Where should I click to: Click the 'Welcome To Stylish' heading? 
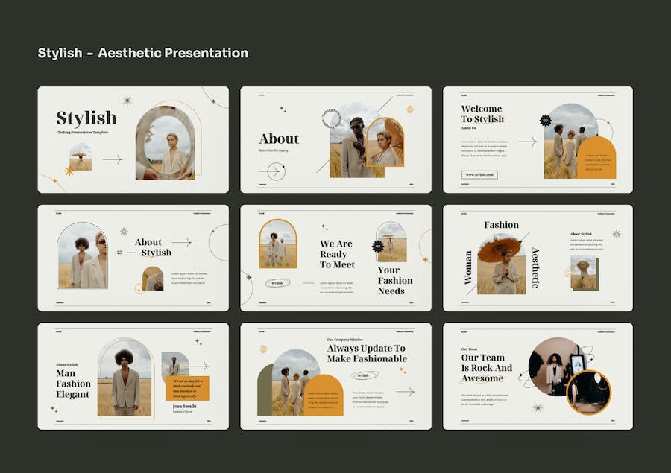(482, 114)
